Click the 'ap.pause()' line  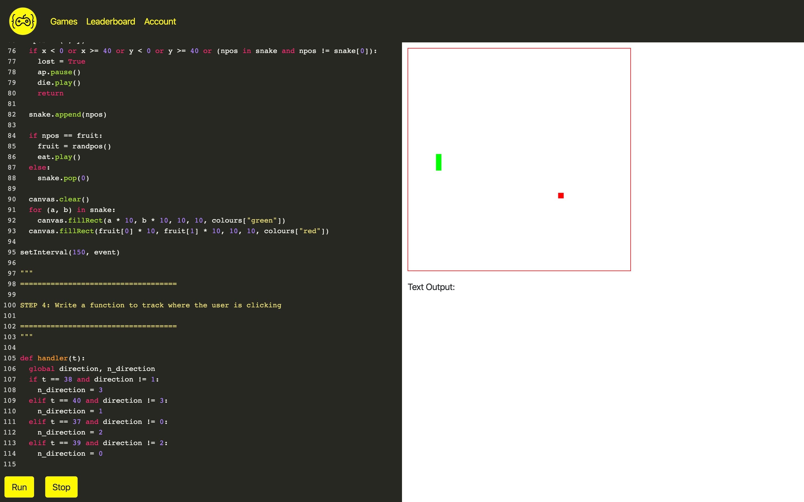pos(59,72)
